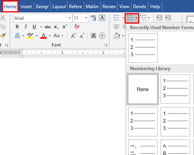Toggle Superscript formatting

click(65, 27)
